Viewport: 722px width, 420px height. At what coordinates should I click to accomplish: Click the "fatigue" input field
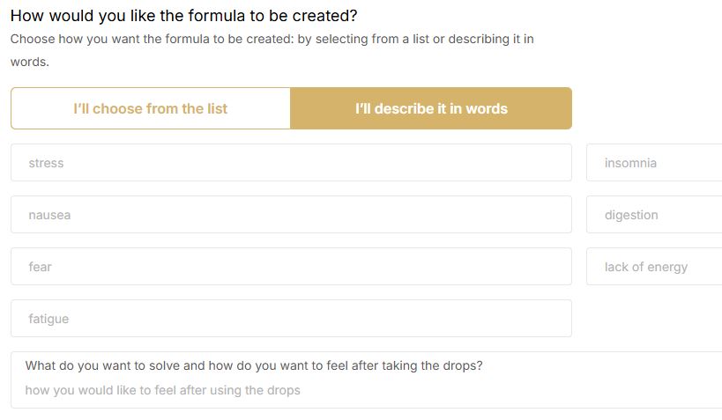tap(291, 319)
